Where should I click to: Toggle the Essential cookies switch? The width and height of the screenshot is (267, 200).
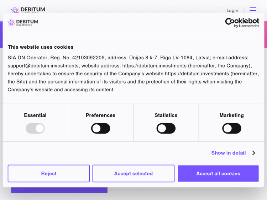coord(35,128)
